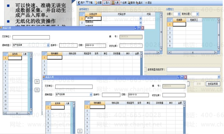Expand dropdown arrow in 产品名称 row

[x=140, y=19]
